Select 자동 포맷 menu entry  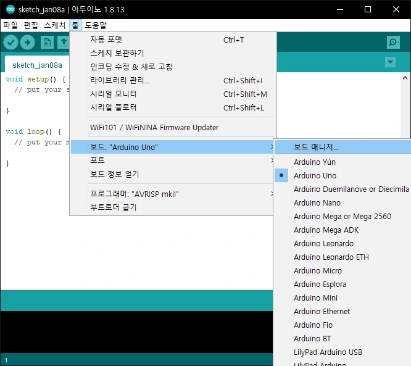click(x=173, y=40)
